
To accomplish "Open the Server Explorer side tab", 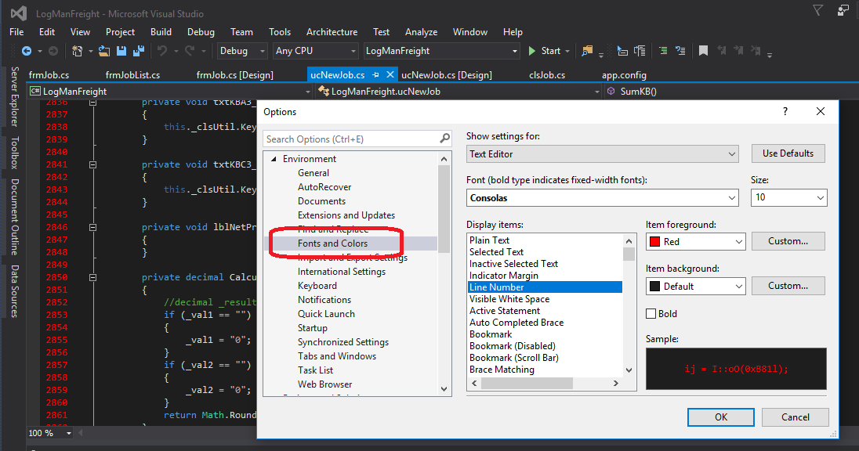I will click(x=15, y=96).
